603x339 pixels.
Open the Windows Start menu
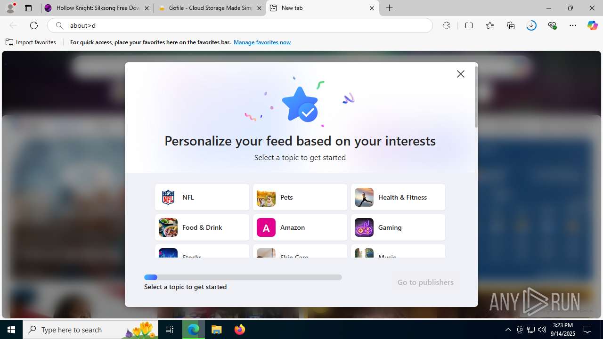tap(11, 330)
